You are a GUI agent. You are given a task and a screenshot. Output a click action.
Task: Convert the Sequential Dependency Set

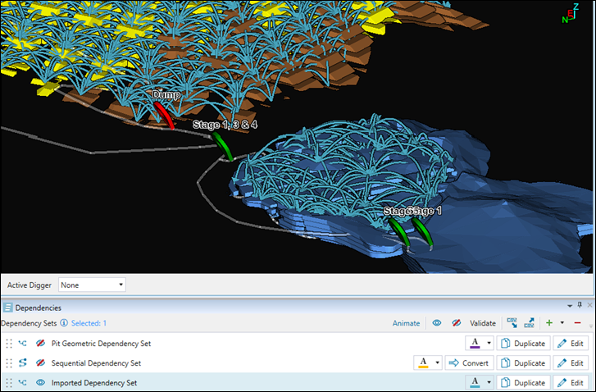469,363
